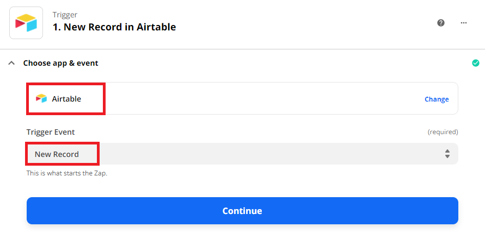Viewport: 485px width, 233px height.
Task: Click the Change link for the app
Action: pyautogui.click(x=437, y=99)
